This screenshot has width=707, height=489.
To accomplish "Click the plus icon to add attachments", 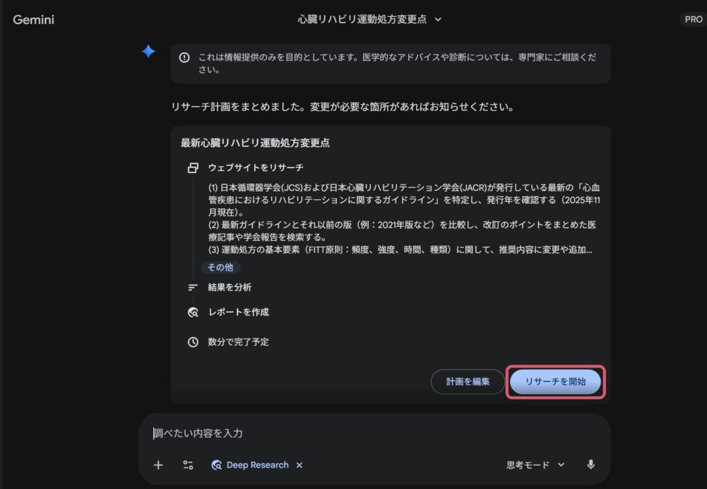I will pyautogui.click(x=158, y=465).
